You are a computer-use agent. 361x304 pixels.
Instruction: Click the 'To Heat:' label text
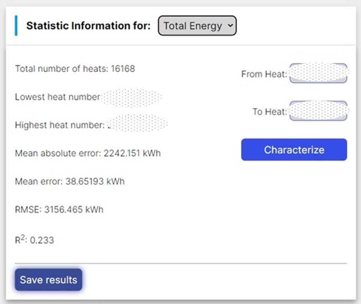[x=269, y=112]
